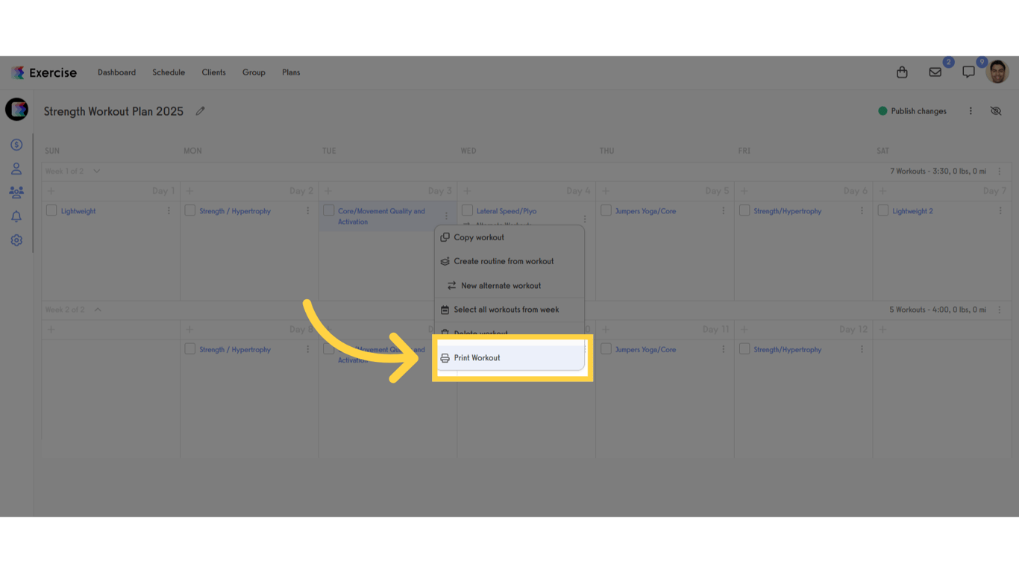Add a workout on Week 2 Saturday
Image resolution: width=1019 pixels, height=573 pixels.
pos(882,329)
